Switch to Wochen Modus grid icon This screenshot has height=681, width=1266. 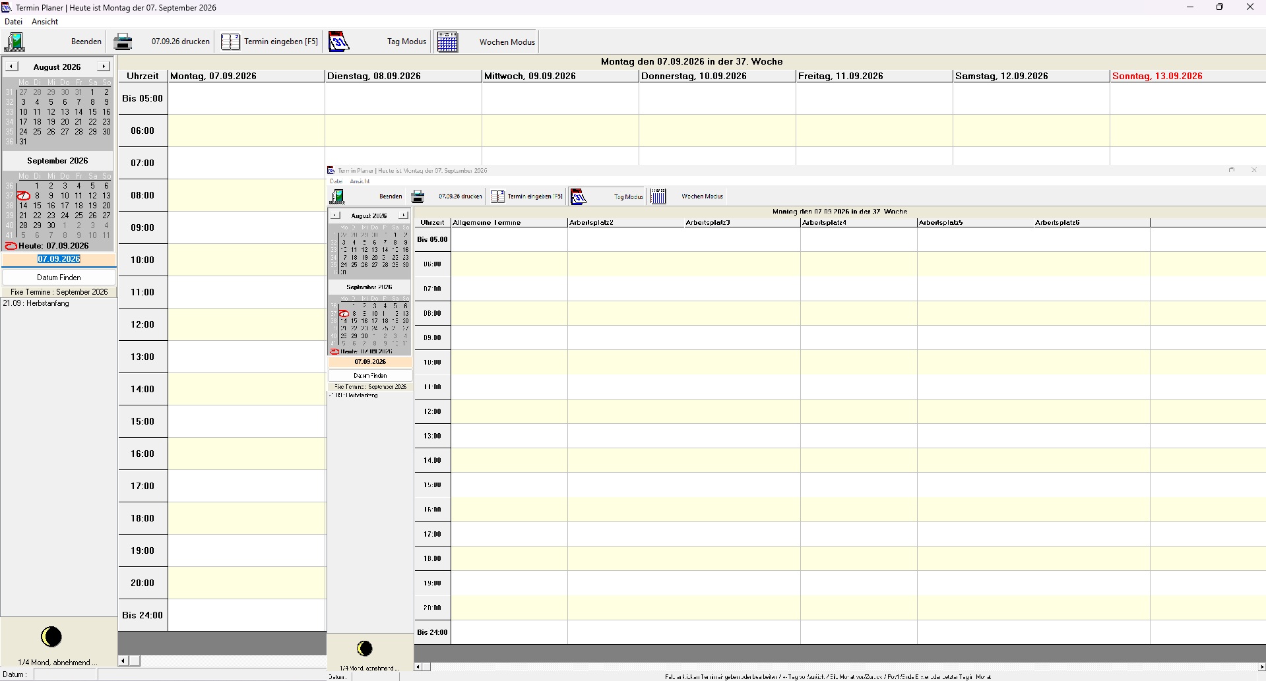[x=447, y=42]
